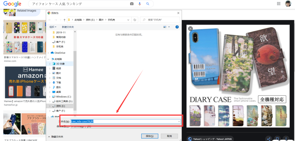Open the view options dropdown arrow
The image size is (295, 141).
pyautogui.click(x=169, y=27)
